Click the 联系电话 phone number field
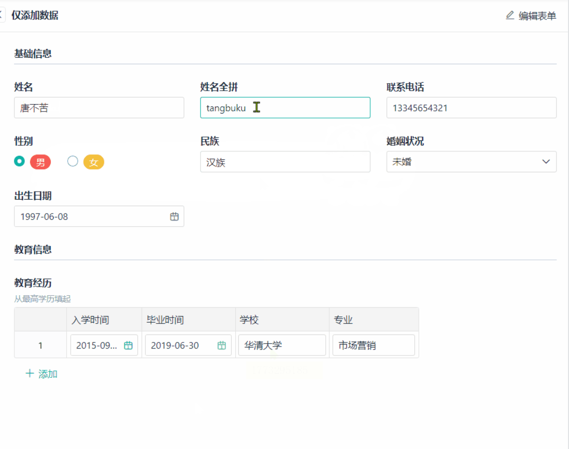 coord(471,108)
